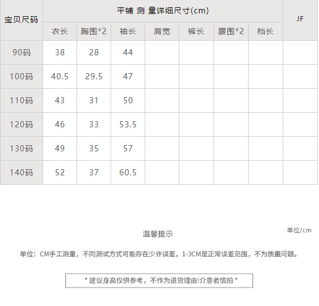Click the 40.5 clothing length value
The image size is (319, 306).
(x=60, y=76)
